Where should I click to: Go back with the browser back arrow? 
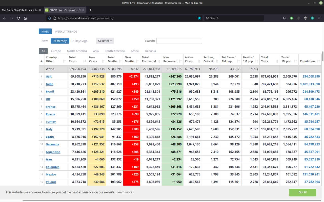(x=5, y=18)
